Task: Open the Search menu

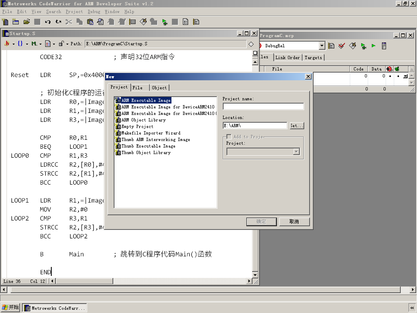Action: [53, 12]
